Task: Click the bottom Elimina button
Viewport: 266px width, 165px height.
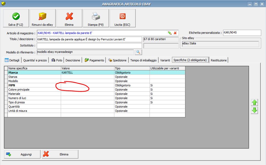Action: (x=60, y=154)
